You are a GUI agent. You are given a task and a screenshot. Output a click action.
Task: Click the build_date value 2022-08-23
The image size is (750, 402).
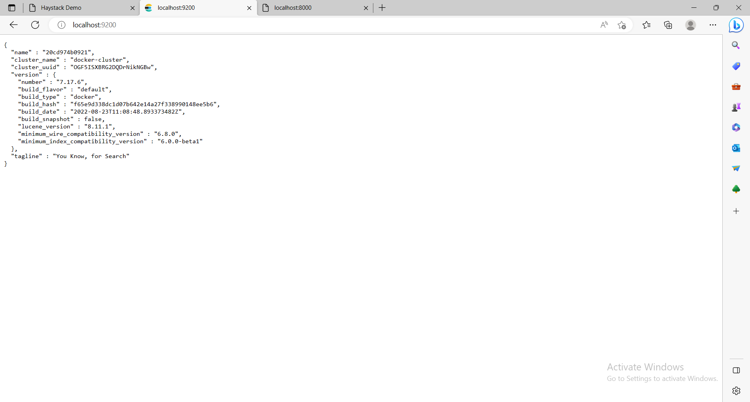[126, 112]
